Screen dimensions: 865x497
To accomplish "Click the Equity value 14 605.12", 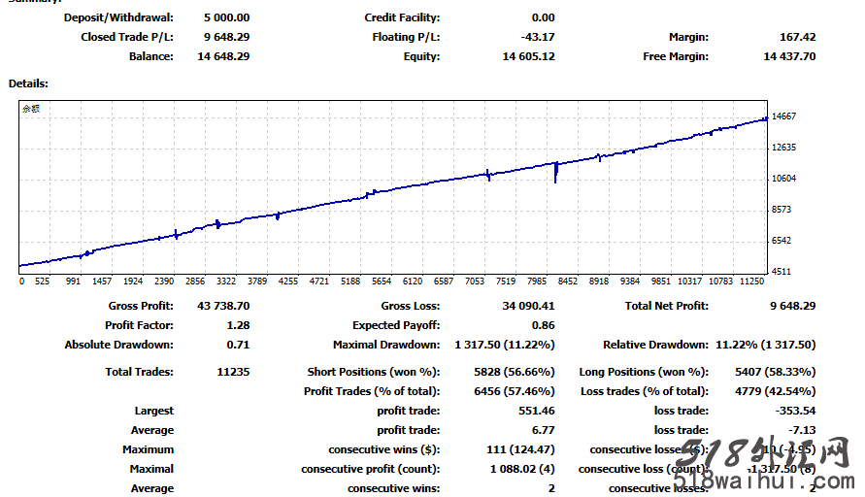I will coord(528,56).
